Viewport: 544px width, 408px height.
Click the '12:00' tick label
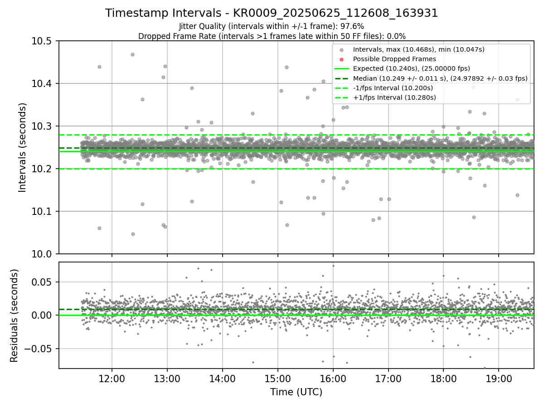(112, 379)
